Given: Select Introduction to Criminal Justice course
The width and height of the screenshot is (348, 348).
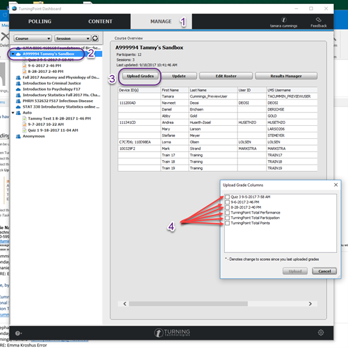Looking at the screenshot, I should click(52, 83).
